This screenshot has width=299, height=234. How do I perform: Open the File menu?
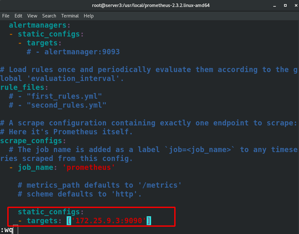pyautogui.click(x=6, y=16)
